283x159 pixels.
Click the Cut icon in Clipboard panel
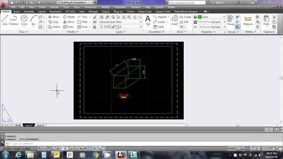[x=274, y=17]
